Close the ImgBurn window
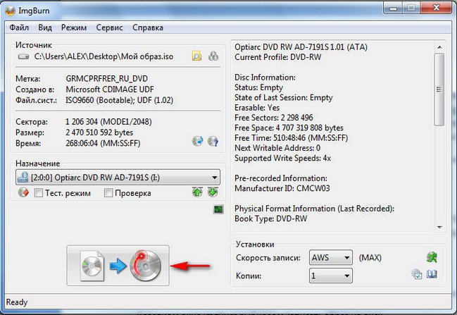This screenshot has width=457, height=315. [437, 8]
